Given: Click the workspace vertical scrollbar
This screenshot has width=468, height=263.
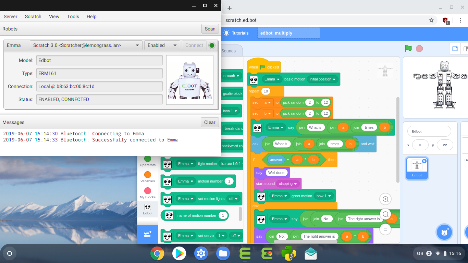Looking at the screenshot, I should coord(398,140).
